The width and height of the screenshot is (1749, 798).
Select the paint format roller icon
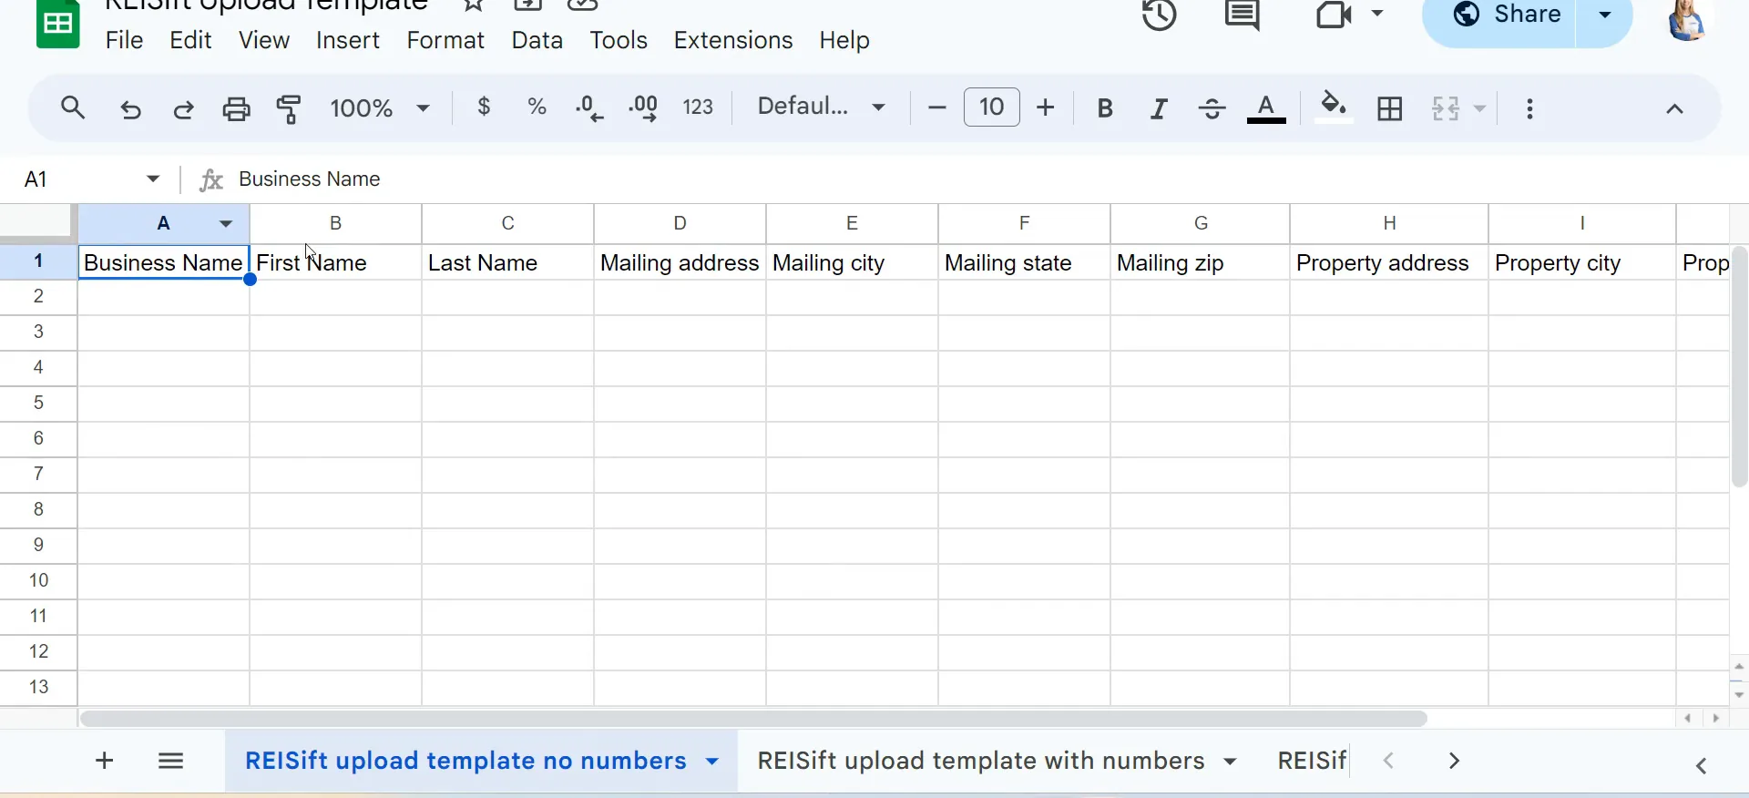coord(289,108)
